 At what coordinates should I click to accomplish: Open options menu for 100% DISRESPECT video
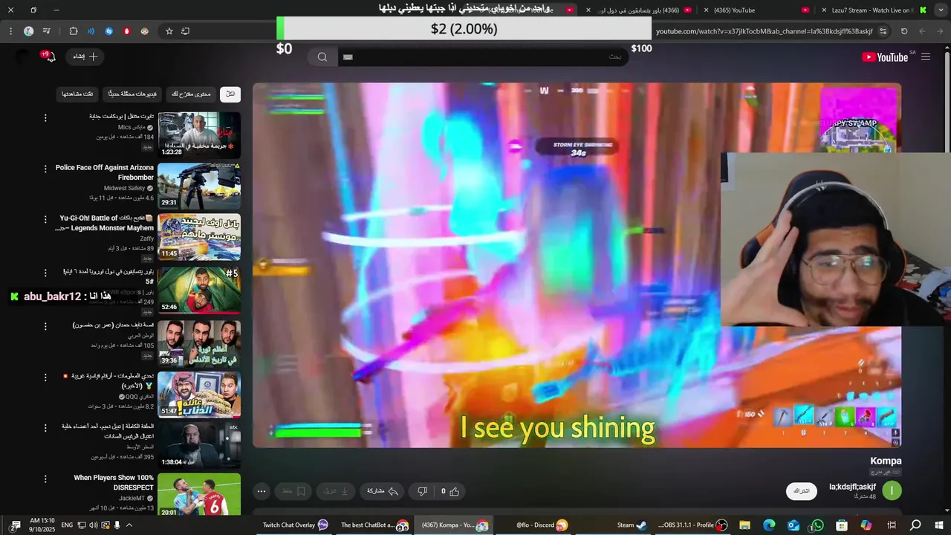45,479
